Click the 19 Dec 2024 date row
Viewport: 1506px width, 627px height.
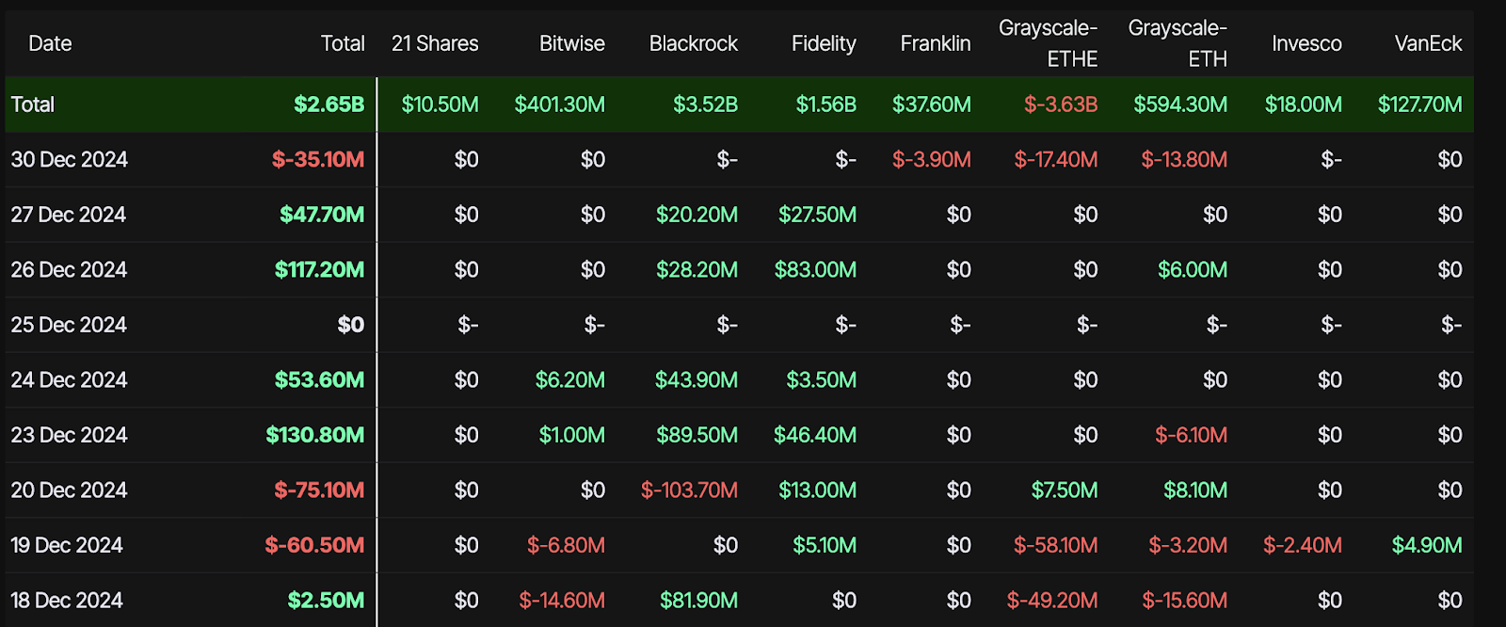tap(739, 545)
